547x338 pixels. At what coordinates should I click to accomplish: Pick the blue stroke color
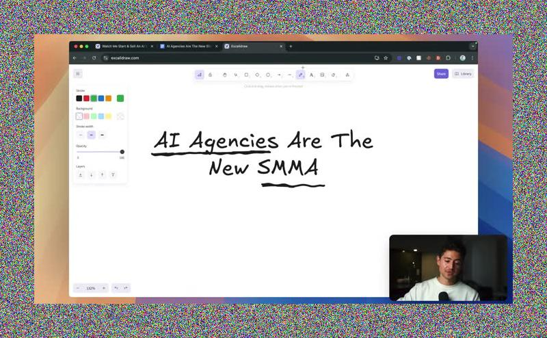coord(101,99)
